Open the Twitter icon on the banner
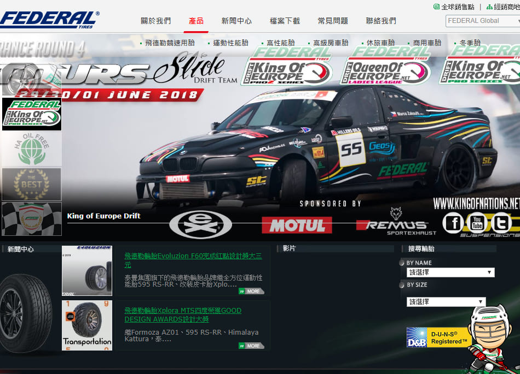The image size is (520, 374). (x=501, y=222)
